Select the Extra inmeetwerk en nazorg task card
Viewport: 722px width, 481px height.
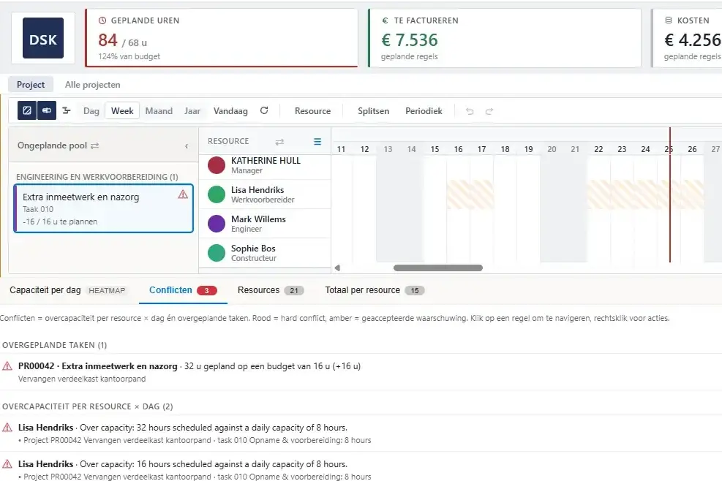104,208
